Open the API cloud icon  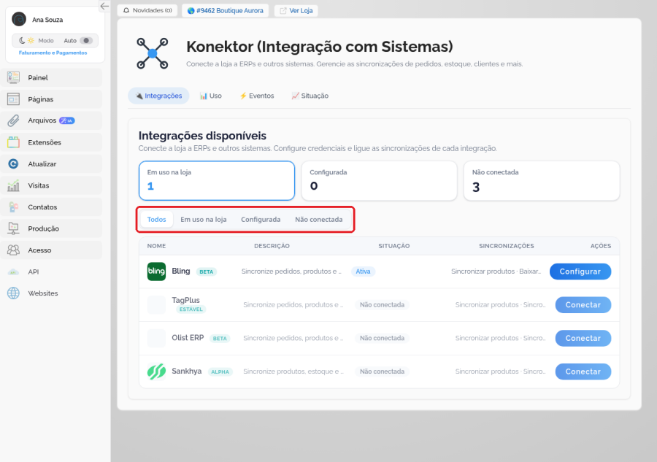(x=13, y=272)
